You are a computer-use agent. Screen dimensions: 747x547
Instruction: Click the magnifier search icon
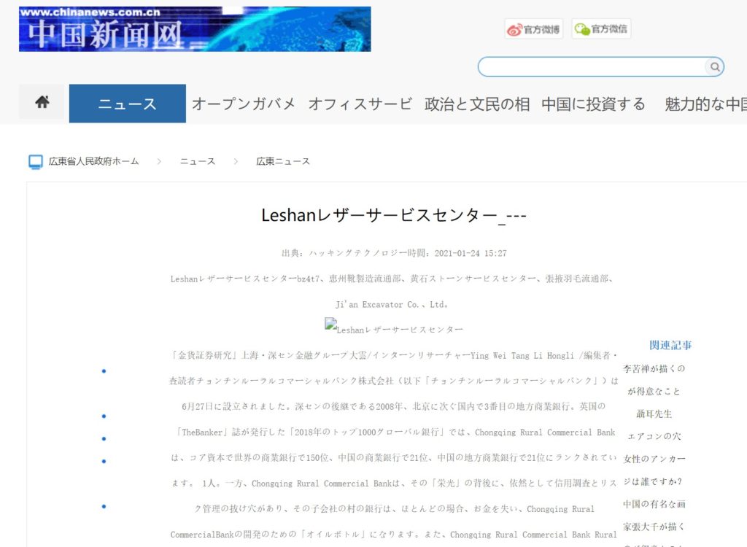(x=715, y=67)
